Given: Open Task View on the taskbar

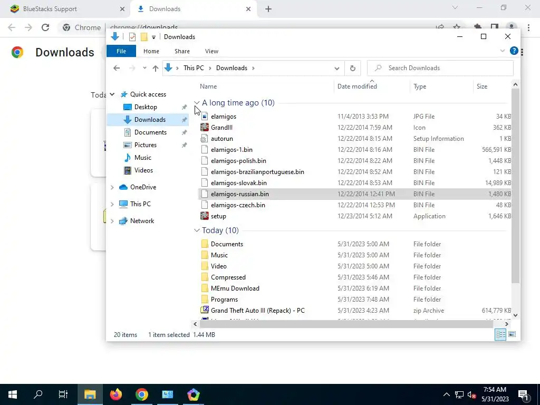Looking at the screenshot, I should (63, 394).
